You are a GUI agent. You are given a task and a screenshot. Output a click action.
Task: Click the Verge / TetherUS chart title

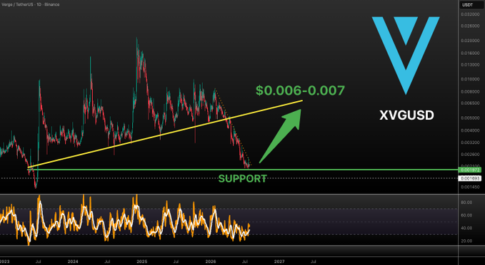coord(30,4)
